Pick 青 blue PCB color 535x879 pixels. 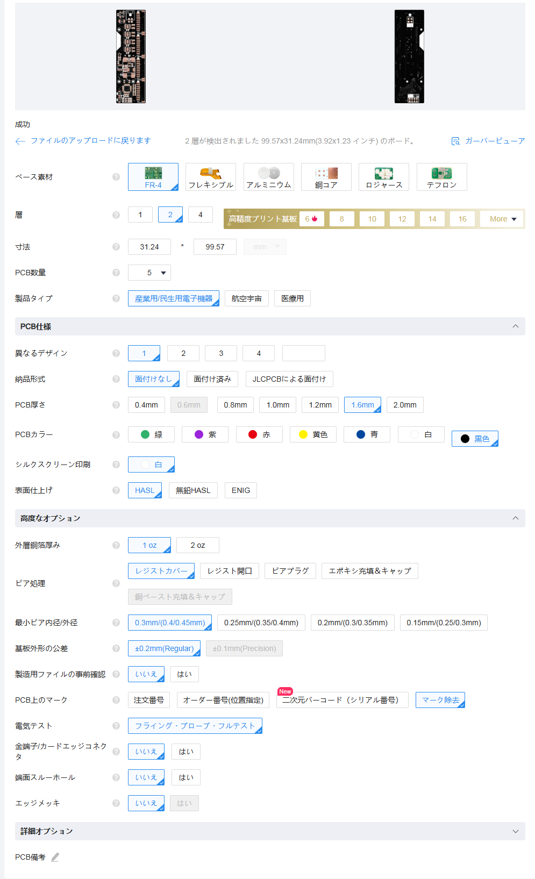[367, 434]
